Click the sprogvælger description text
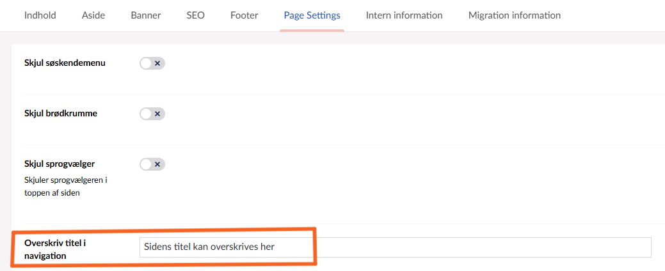The width and height of the screenshot is (665, 271). click(x=65, y=186)
